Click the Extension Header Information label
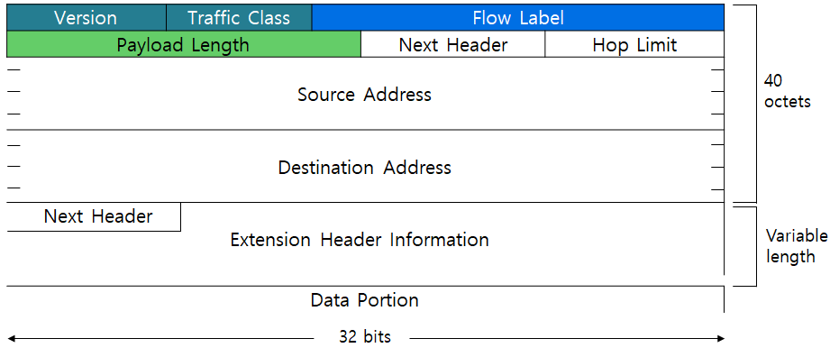 coord(360,239)
